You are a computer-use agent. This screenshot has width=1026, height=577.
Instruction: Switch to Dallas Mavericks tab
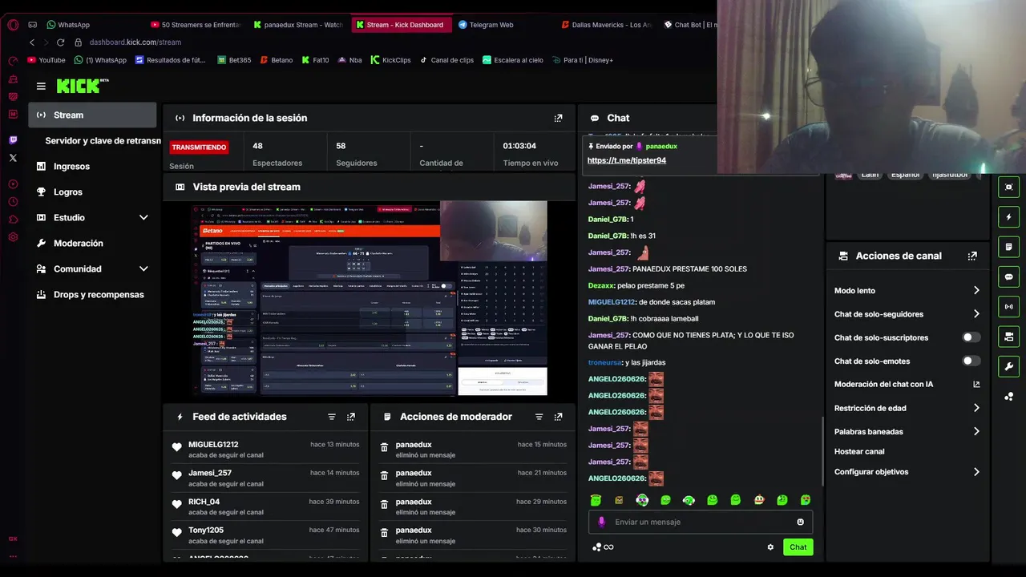tap(607, 25)
